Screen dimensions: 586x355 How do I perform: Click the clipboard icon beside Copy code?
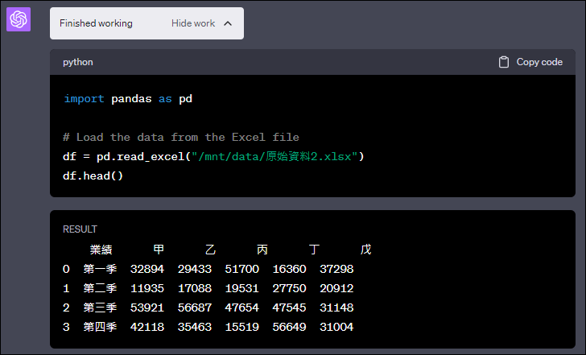503,62
